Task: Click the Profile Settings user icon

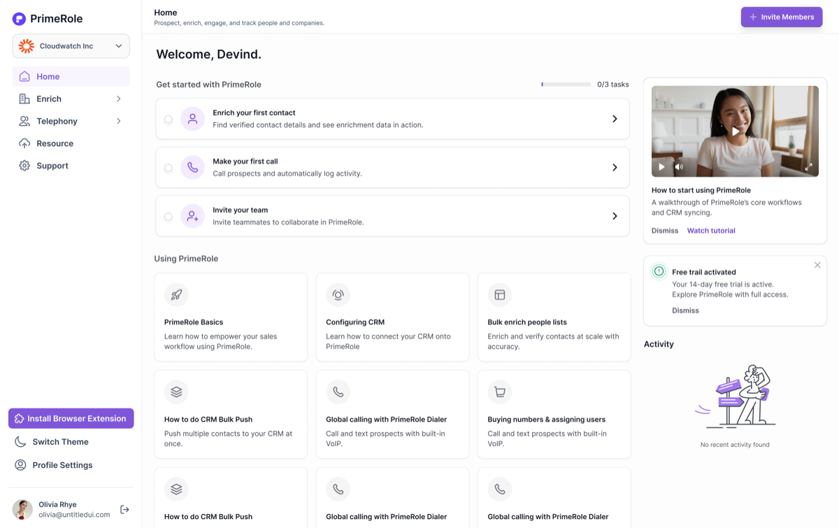Action: pos(20,465)
